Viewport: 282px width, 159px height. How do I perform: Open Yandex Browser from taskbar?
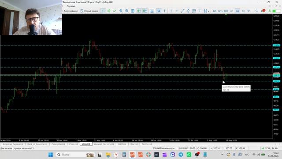tap(116, 155)
